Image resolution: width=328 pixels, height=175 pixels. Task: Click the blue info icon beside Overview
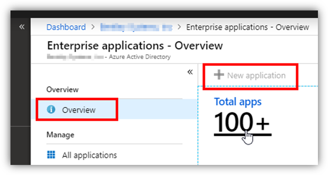(51, 109)
